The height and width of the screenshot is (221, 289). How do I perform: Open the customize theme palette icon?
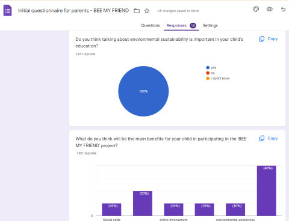(256, 9)
